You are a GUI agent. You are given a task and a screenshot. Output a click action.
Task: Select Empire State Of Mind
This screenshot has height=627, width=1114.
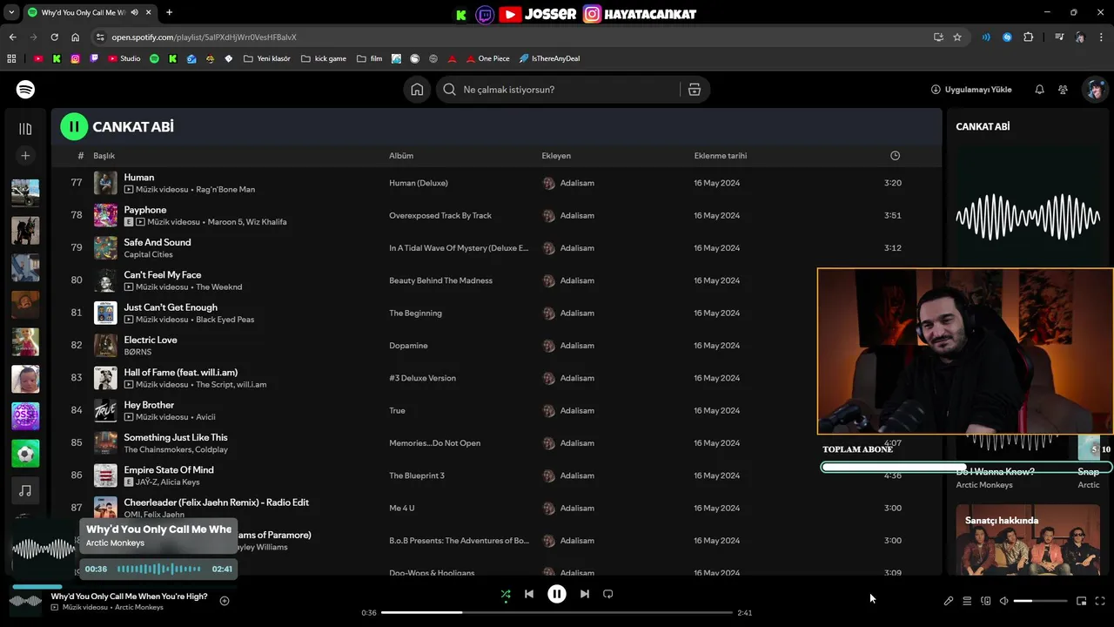click(169, 469)
